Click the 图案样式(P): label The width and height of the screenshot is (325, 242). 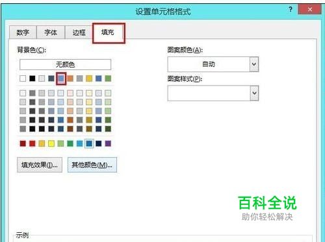click(185, 79)
